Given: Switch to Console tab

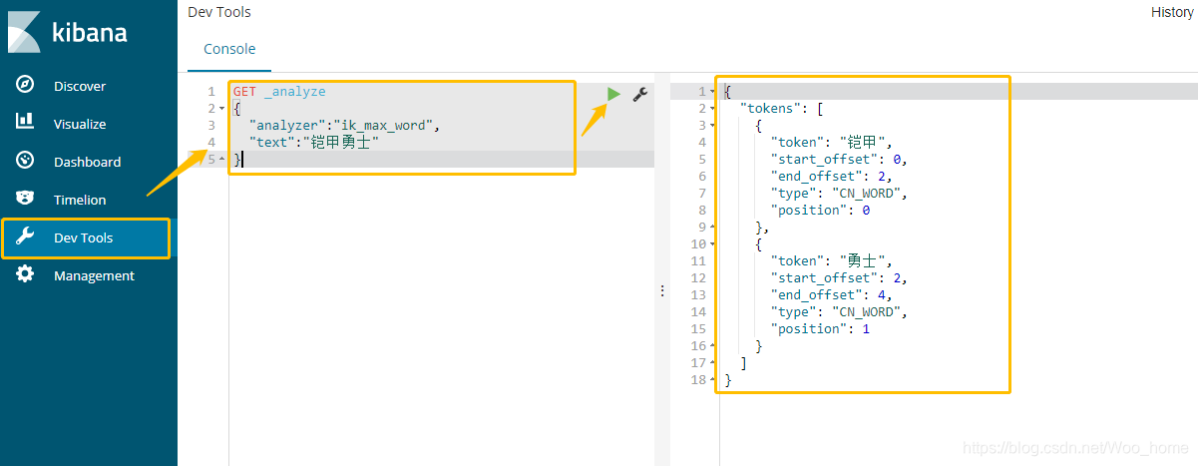Looking at the screenshot, I should click(x=229, y=49).
